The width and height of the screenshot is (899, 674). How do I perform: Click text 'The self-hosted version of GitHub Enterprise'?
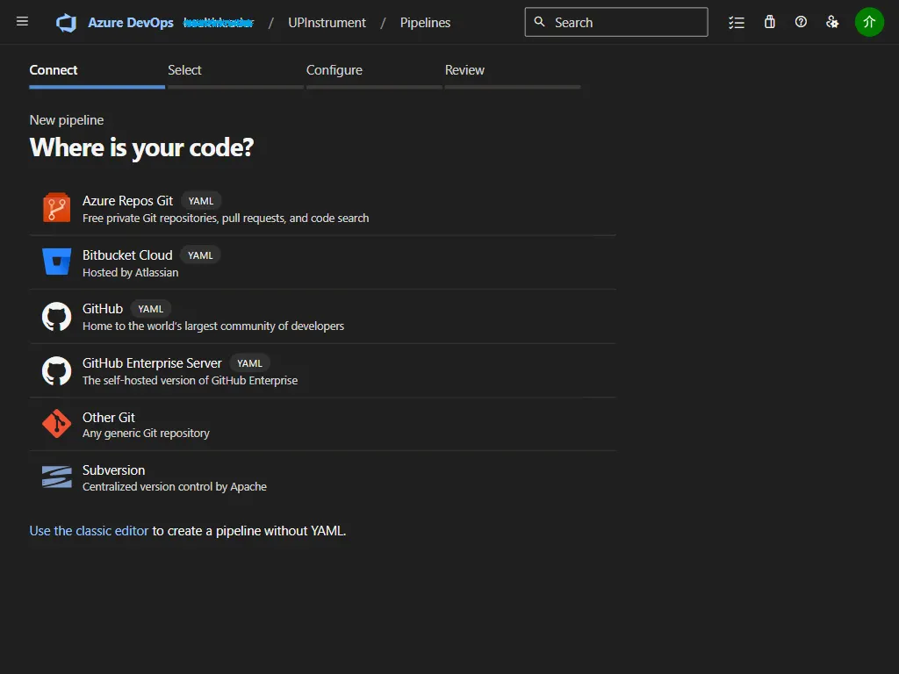[x=190, y=381]
